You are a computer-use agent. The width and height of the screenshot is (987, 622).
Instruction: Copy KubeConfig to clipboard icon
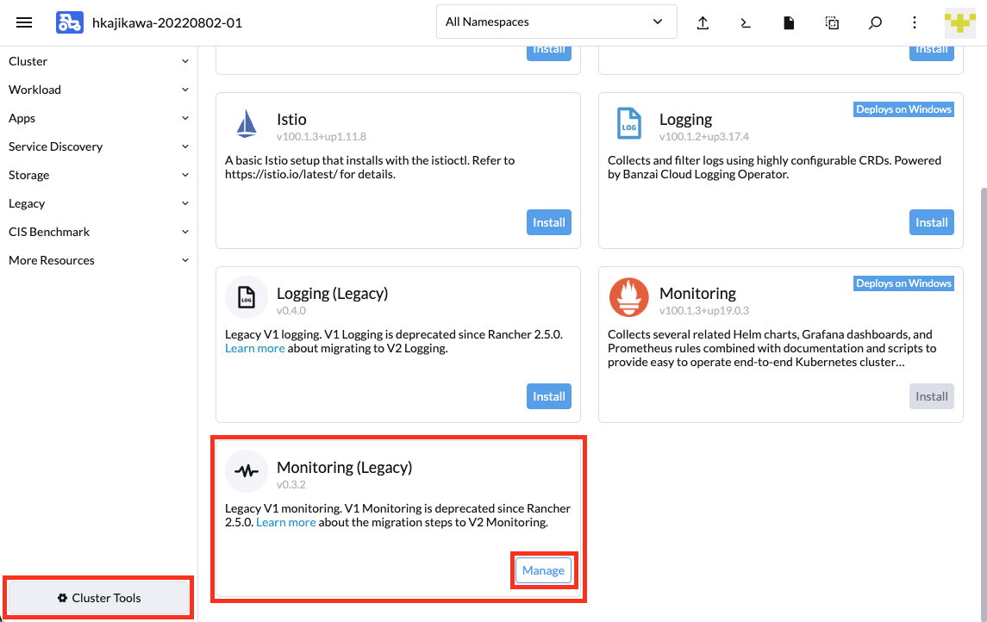[x=832, y=22]
